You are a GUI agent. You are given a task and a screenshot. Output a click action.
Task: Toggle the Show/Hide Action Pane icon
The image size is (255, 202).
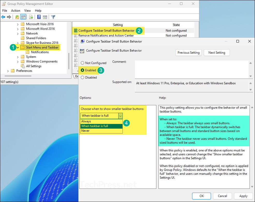click(45, 17)
